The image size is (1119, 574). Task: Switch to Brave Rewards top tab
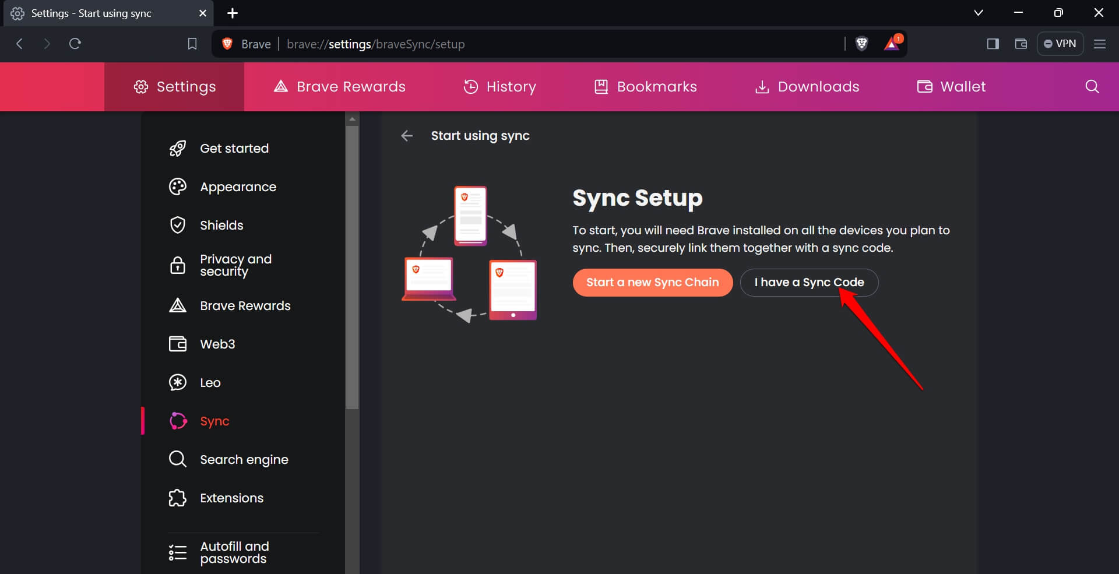click(340, 87)
